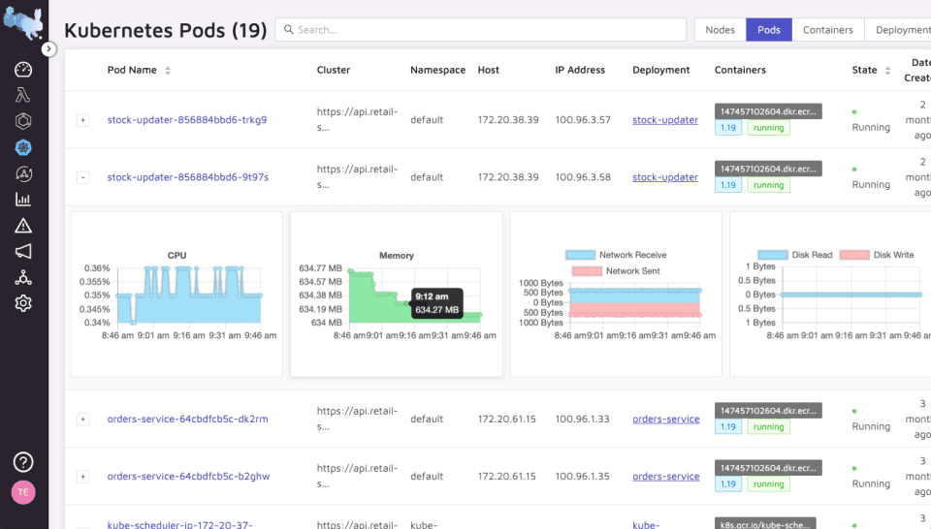Click host 172.20.61.15 in dk2rm row
Image resolution: width=931 pixels, height=529 pixels.
pos(506,419)
